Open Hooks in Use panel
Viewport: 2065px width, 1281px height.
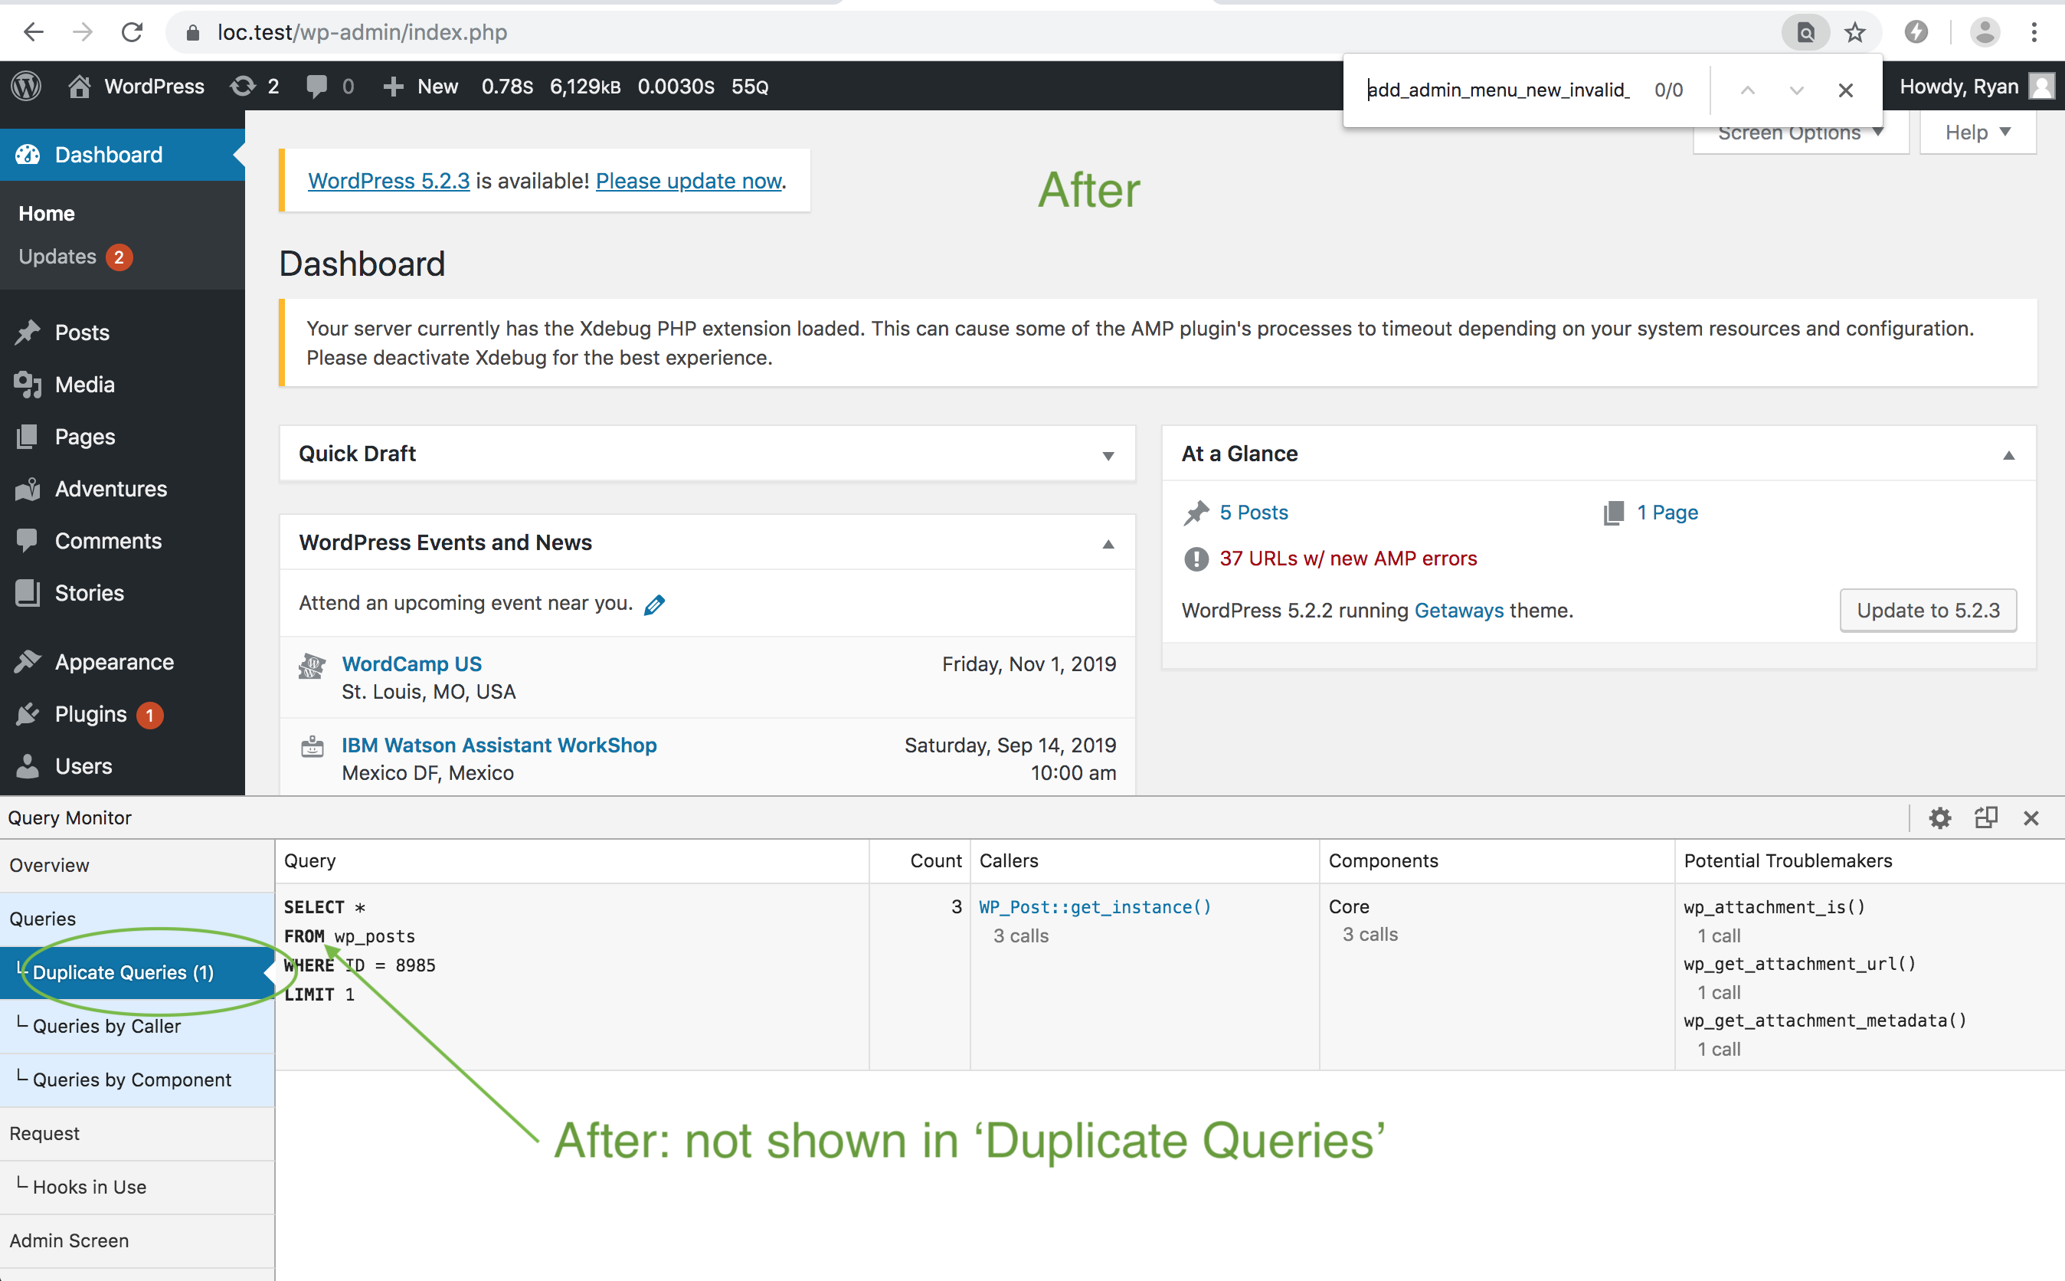(x=137, y=1187)
